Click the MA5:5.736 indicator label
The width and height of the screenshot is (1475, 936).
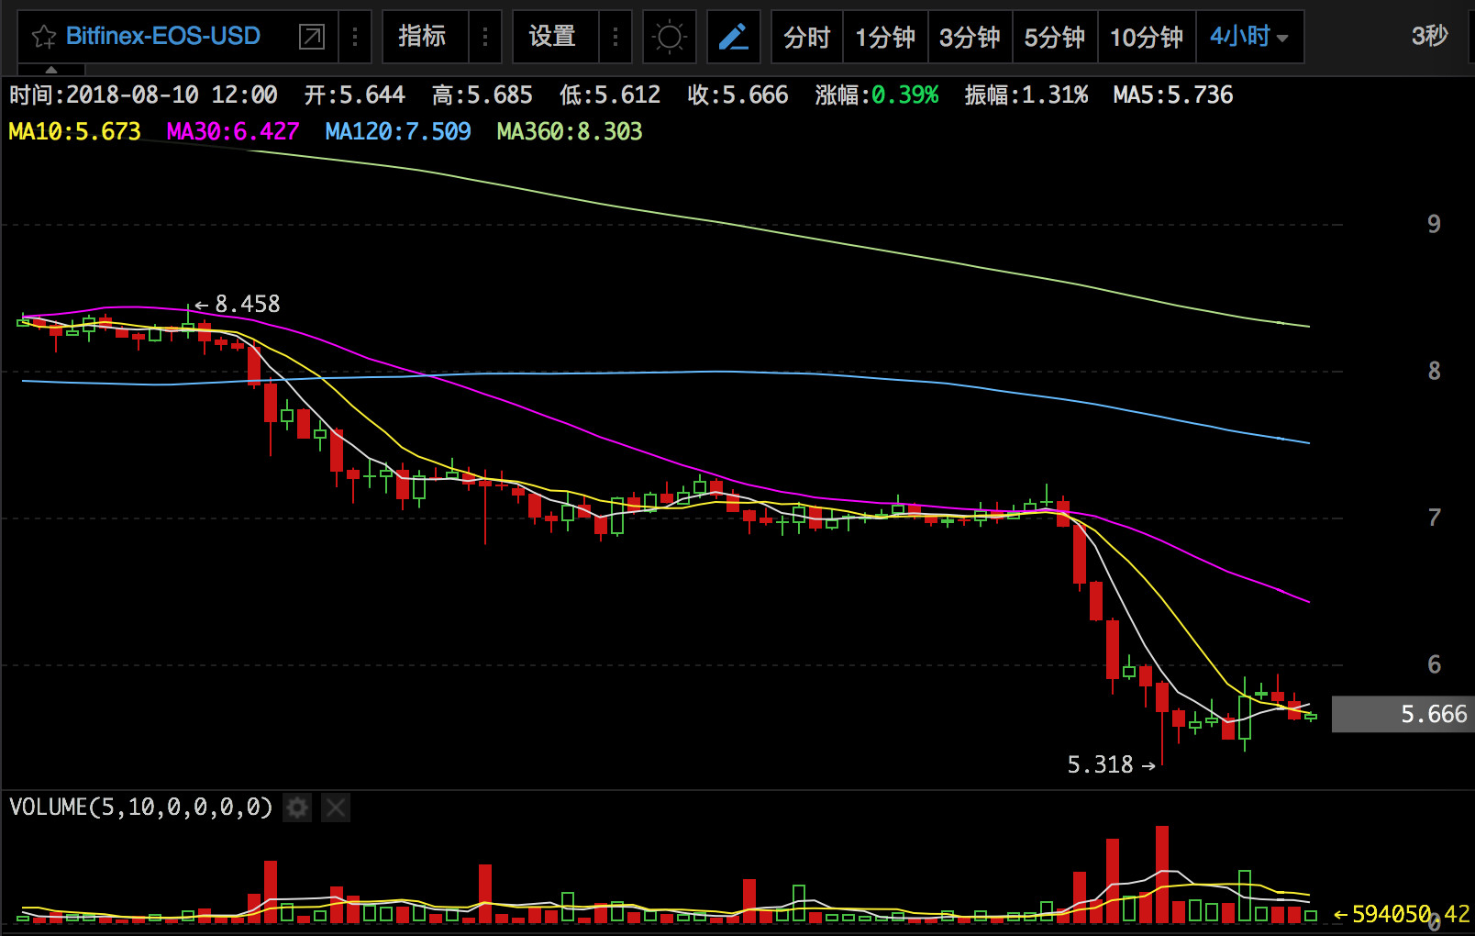(1173, 95)
